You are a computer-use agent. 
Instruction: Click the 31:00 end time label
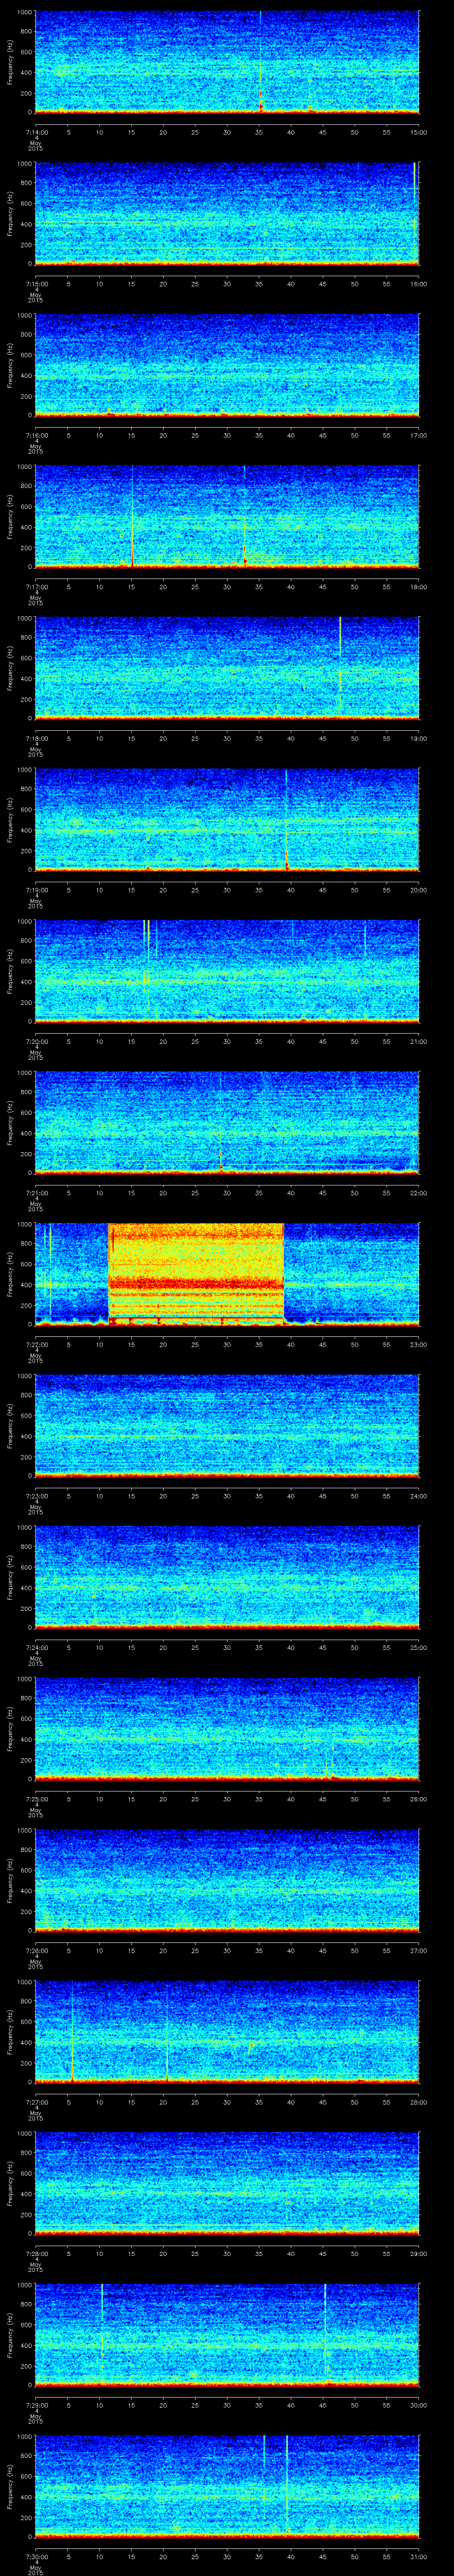coord(418,2556)
